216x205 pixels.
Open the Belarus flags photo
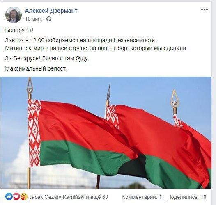pos(106,132)
